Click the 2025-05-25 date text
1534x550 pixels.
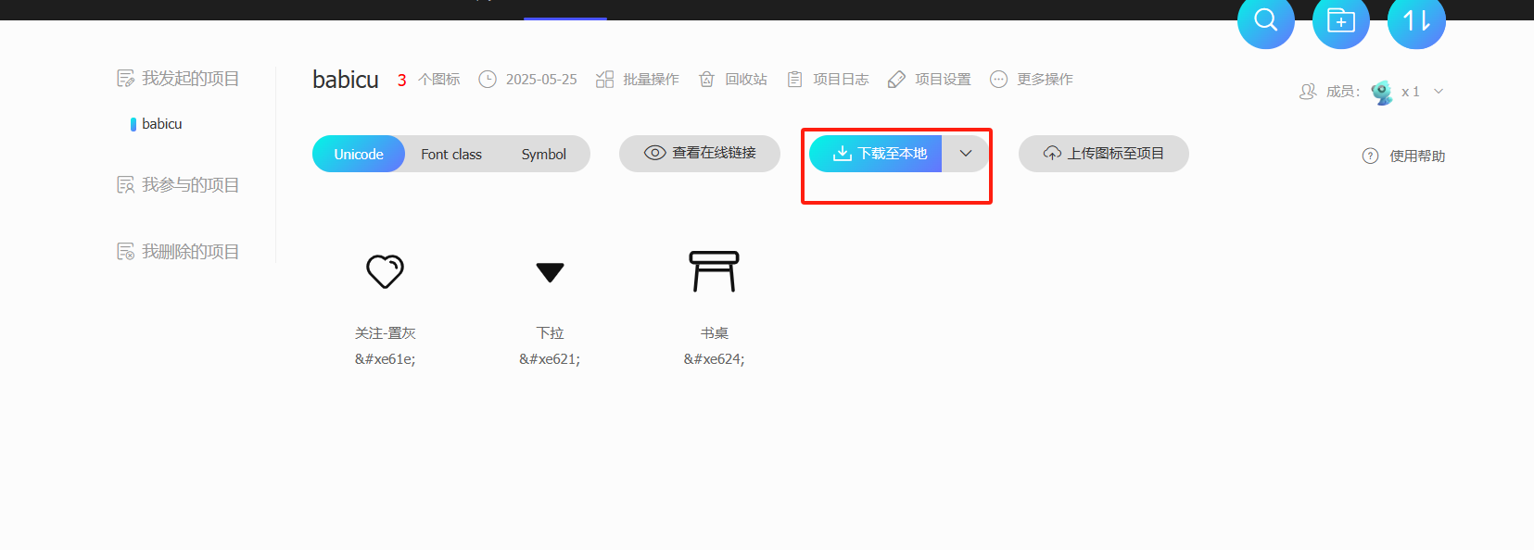(541, 80)
